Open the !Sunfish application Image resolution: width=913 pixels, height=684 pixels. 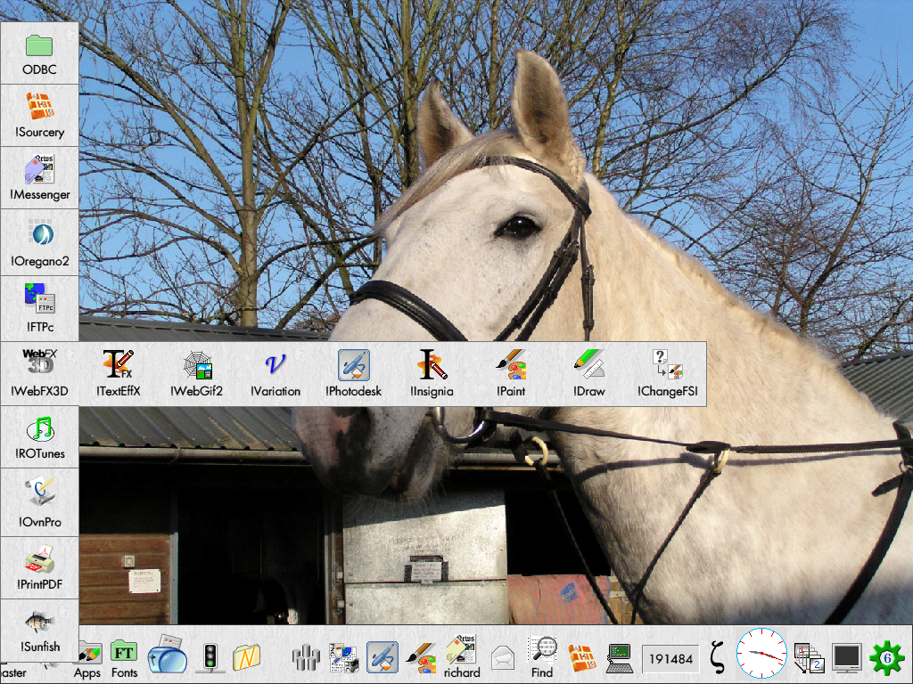coord(39,631)
